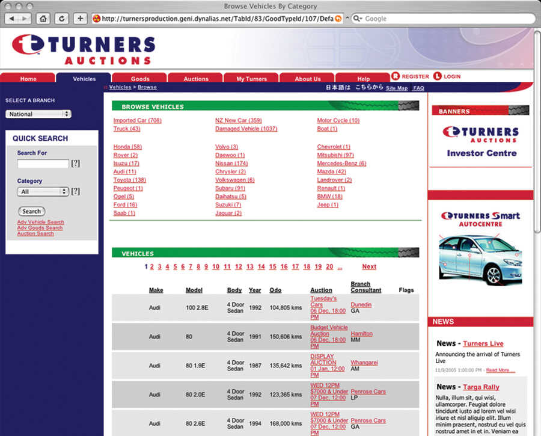Sort by the Make column header
The width and height of the screenshot is (541, 436).
[156, 290]
